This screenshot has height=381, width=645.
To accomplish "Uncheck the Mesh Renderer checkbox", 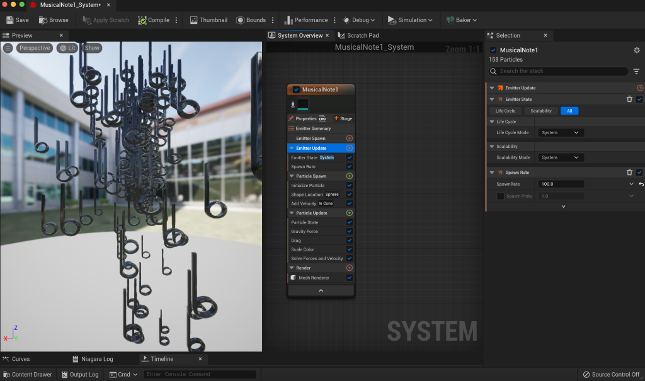I will click(x=350, y=278).
